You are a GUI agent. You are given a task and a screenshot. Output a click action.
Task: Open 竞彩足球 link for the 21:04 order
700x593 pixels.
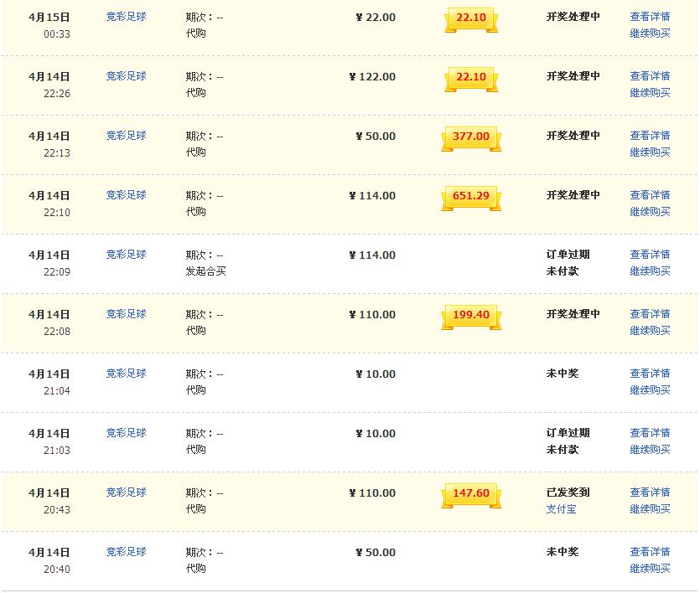[x=126, y=374]
